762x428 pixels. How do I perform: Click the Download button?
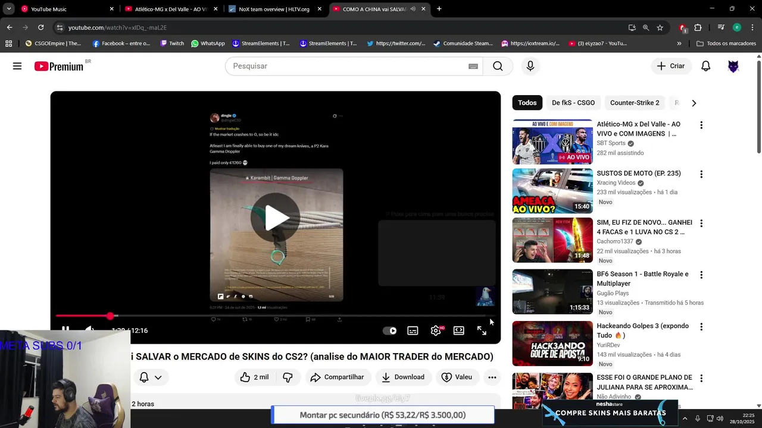click(x=403, y=377)
